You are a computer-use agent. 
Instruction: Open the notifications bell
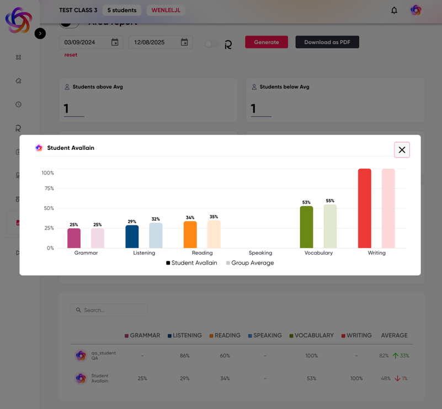[394, 10]
